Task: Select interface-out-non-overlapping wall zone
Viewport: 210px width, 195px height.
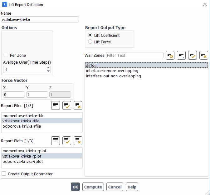Action: [x=147, y=76]
